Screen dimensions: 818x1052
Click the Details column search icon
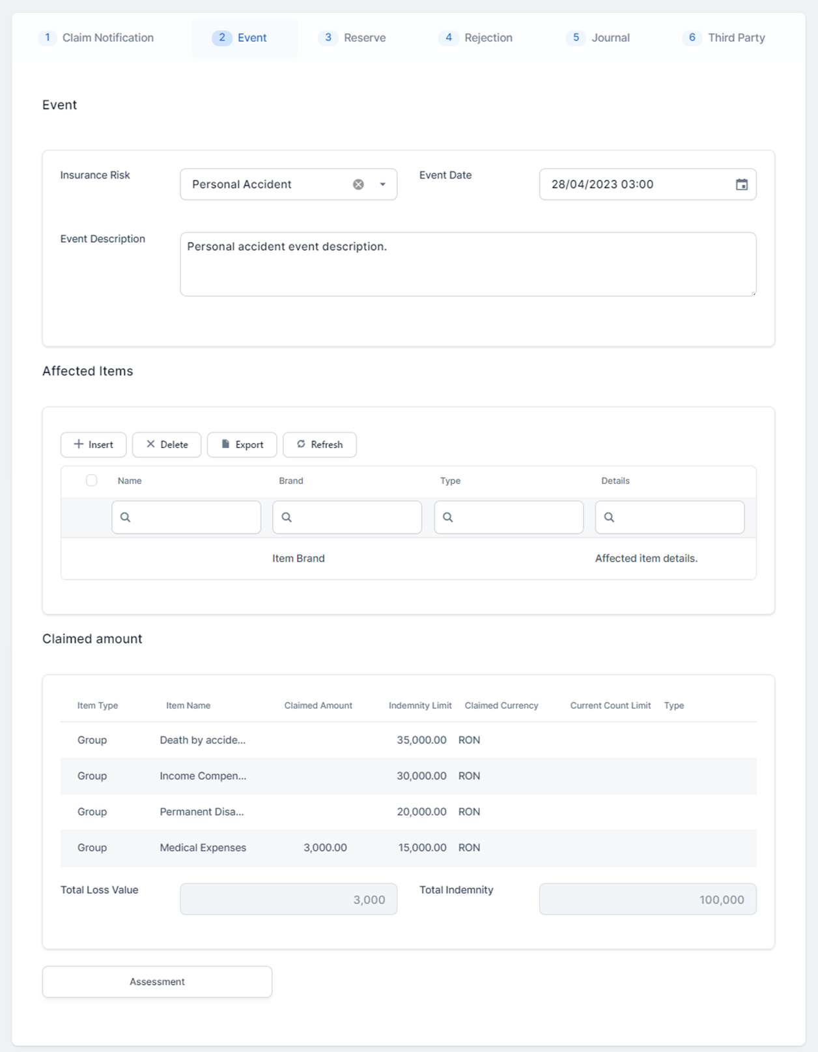609,517
